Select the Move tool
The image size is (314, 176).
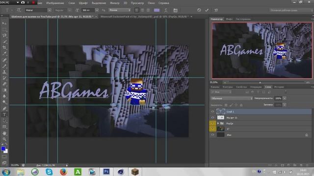click(x=4, y=23)
